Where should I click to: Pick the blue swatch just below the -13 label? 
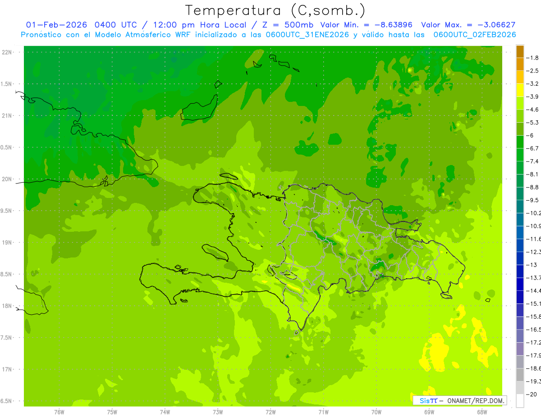[520, 271]
